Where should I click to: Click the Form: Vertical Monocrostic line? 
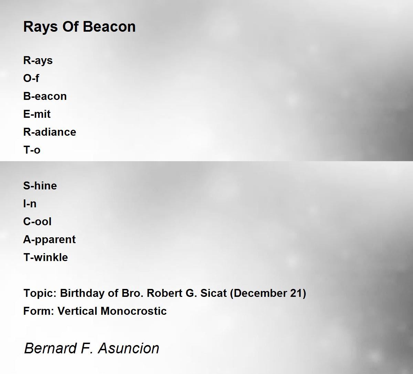click(95, 311)
